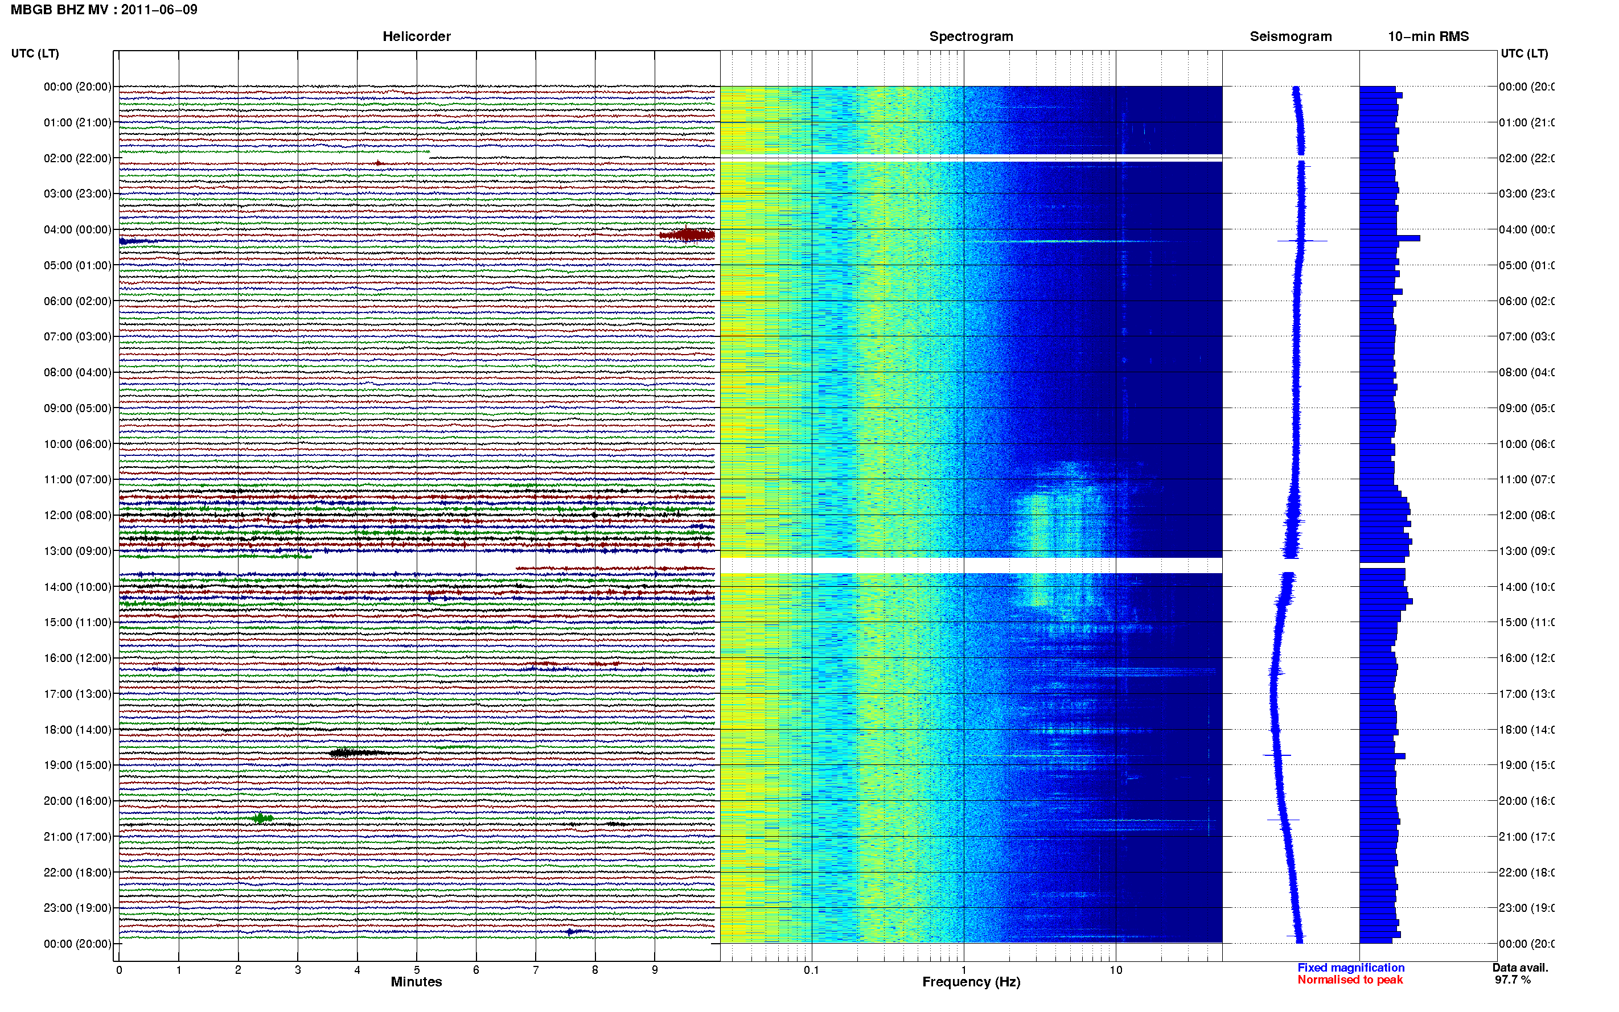Click the left '12:00 (08:00)' time label
Viewport: 1619px width, 1012px height.
tap(77, 515)
